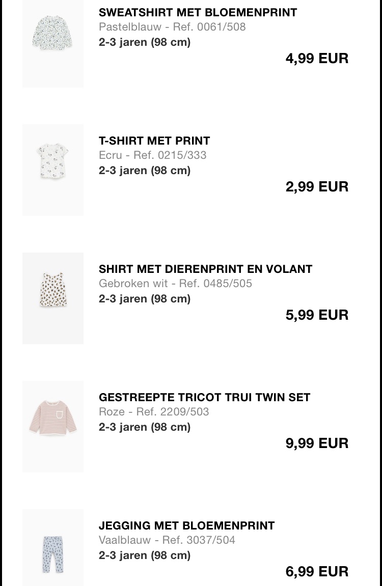Click the 4,99 EUR sweatshirt price
This screenshot has width=382, height=586.
(x=317, y=58)
